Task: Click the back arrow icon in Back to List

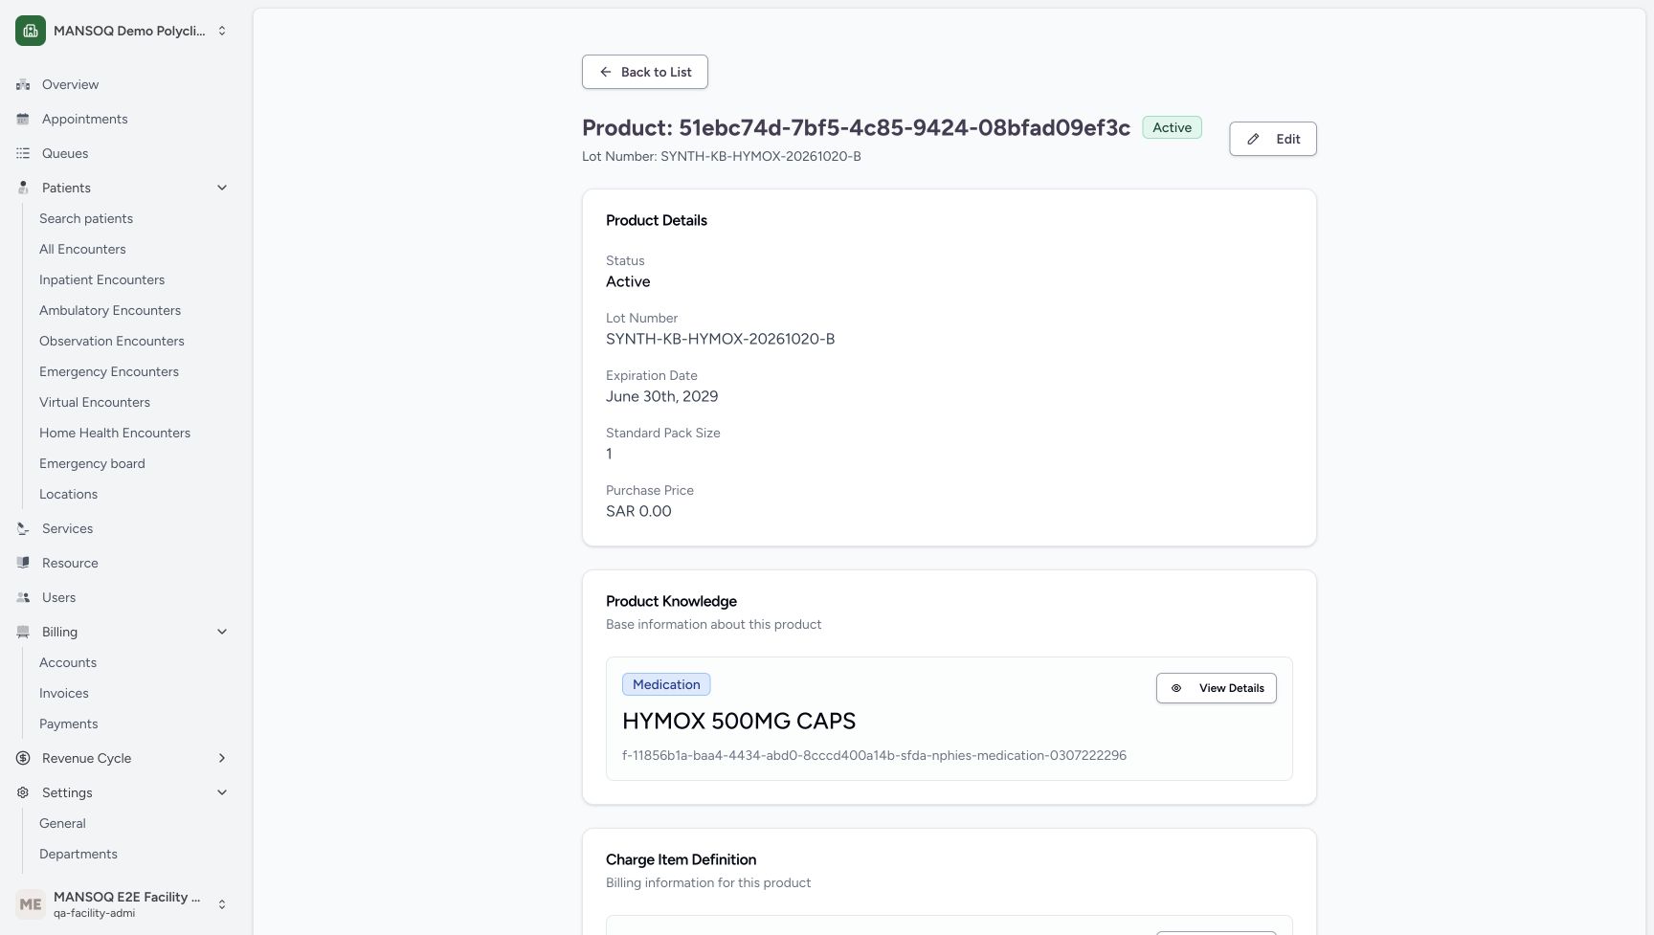Action: [x=606, y=72]
